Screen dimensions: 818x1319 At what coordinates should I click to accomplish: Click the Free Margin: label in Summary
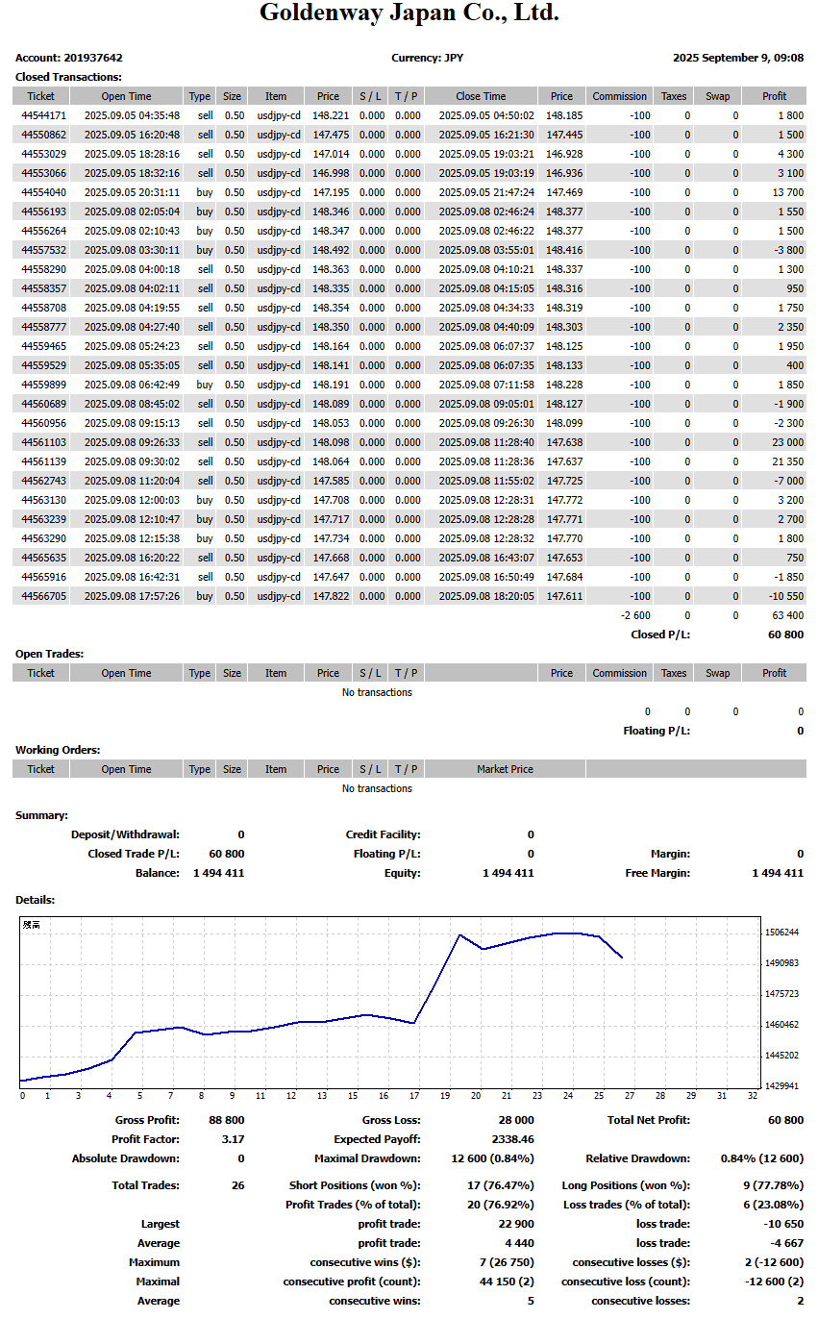657,873
